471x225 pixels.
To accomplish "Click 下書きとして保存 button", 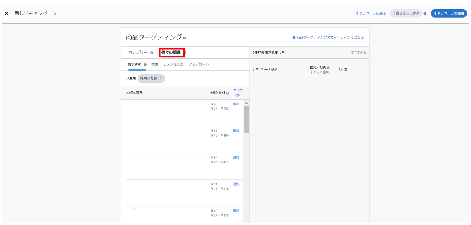I will coord(406,13).
